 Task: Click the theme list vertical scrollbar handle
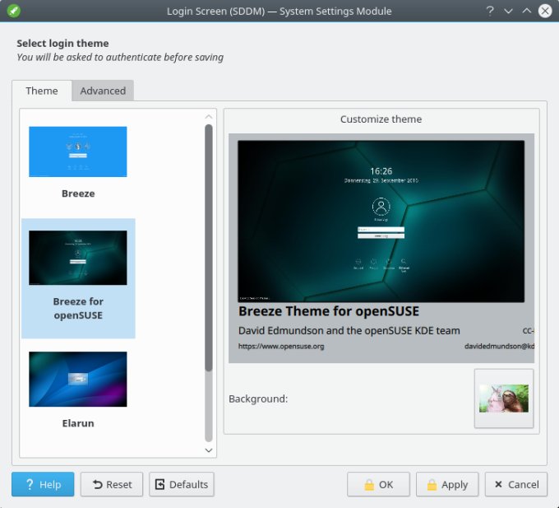click(x=209, y=247)
